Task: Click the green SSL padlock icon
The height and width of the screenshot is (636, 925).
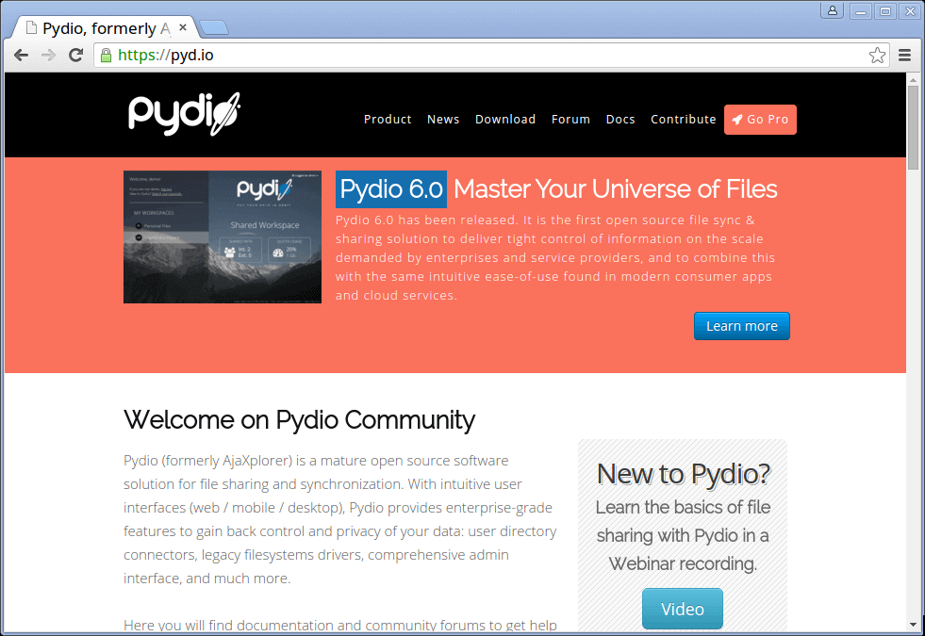Action: coord(106,56)
